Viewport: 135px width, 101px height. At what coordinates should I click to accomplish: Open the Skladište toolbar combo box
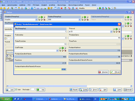point(97,8)
